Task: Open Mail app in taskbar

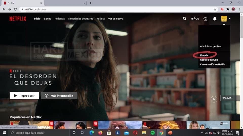Action: [x=127, y=133]
